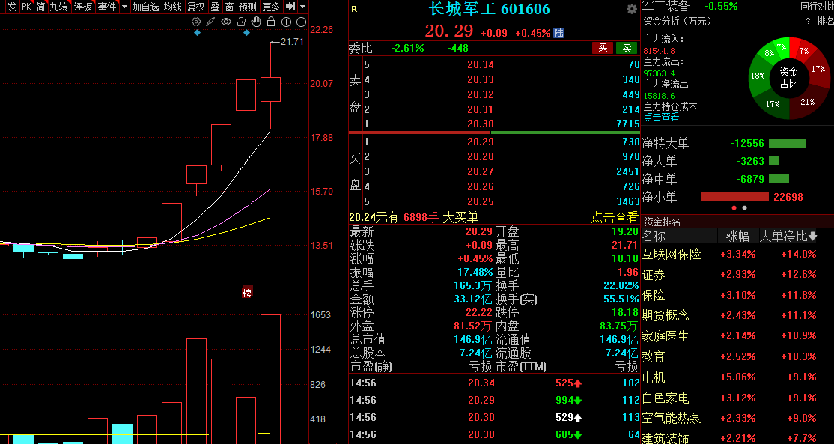Click the red 榜 badge on chart

[x=247, y=293]
